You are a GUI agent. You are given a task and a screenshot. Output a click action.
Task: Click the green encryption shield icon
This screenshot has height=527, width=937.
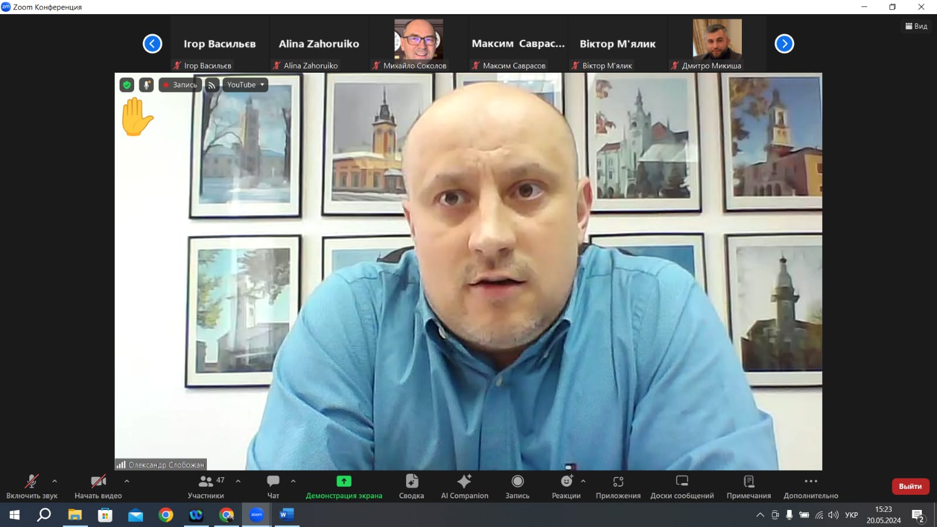click(127, 85)
